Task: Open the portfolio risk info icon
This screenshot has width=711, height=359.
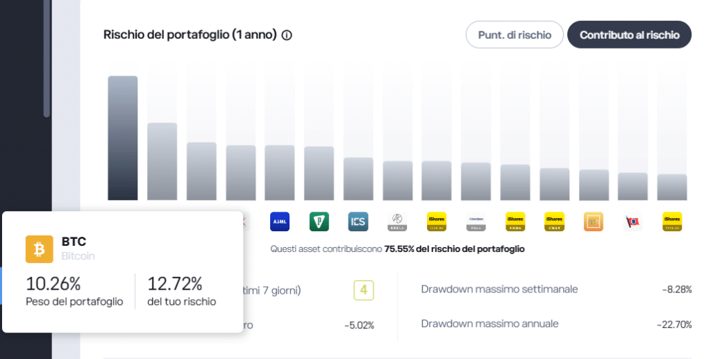Action: 287,35
